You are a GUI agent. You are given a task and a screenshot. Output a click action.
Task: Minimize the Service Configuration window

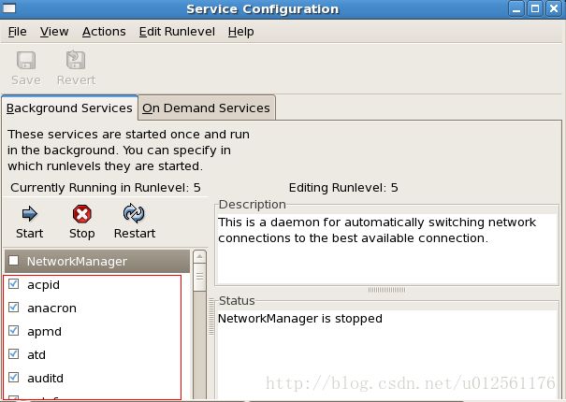516,8
